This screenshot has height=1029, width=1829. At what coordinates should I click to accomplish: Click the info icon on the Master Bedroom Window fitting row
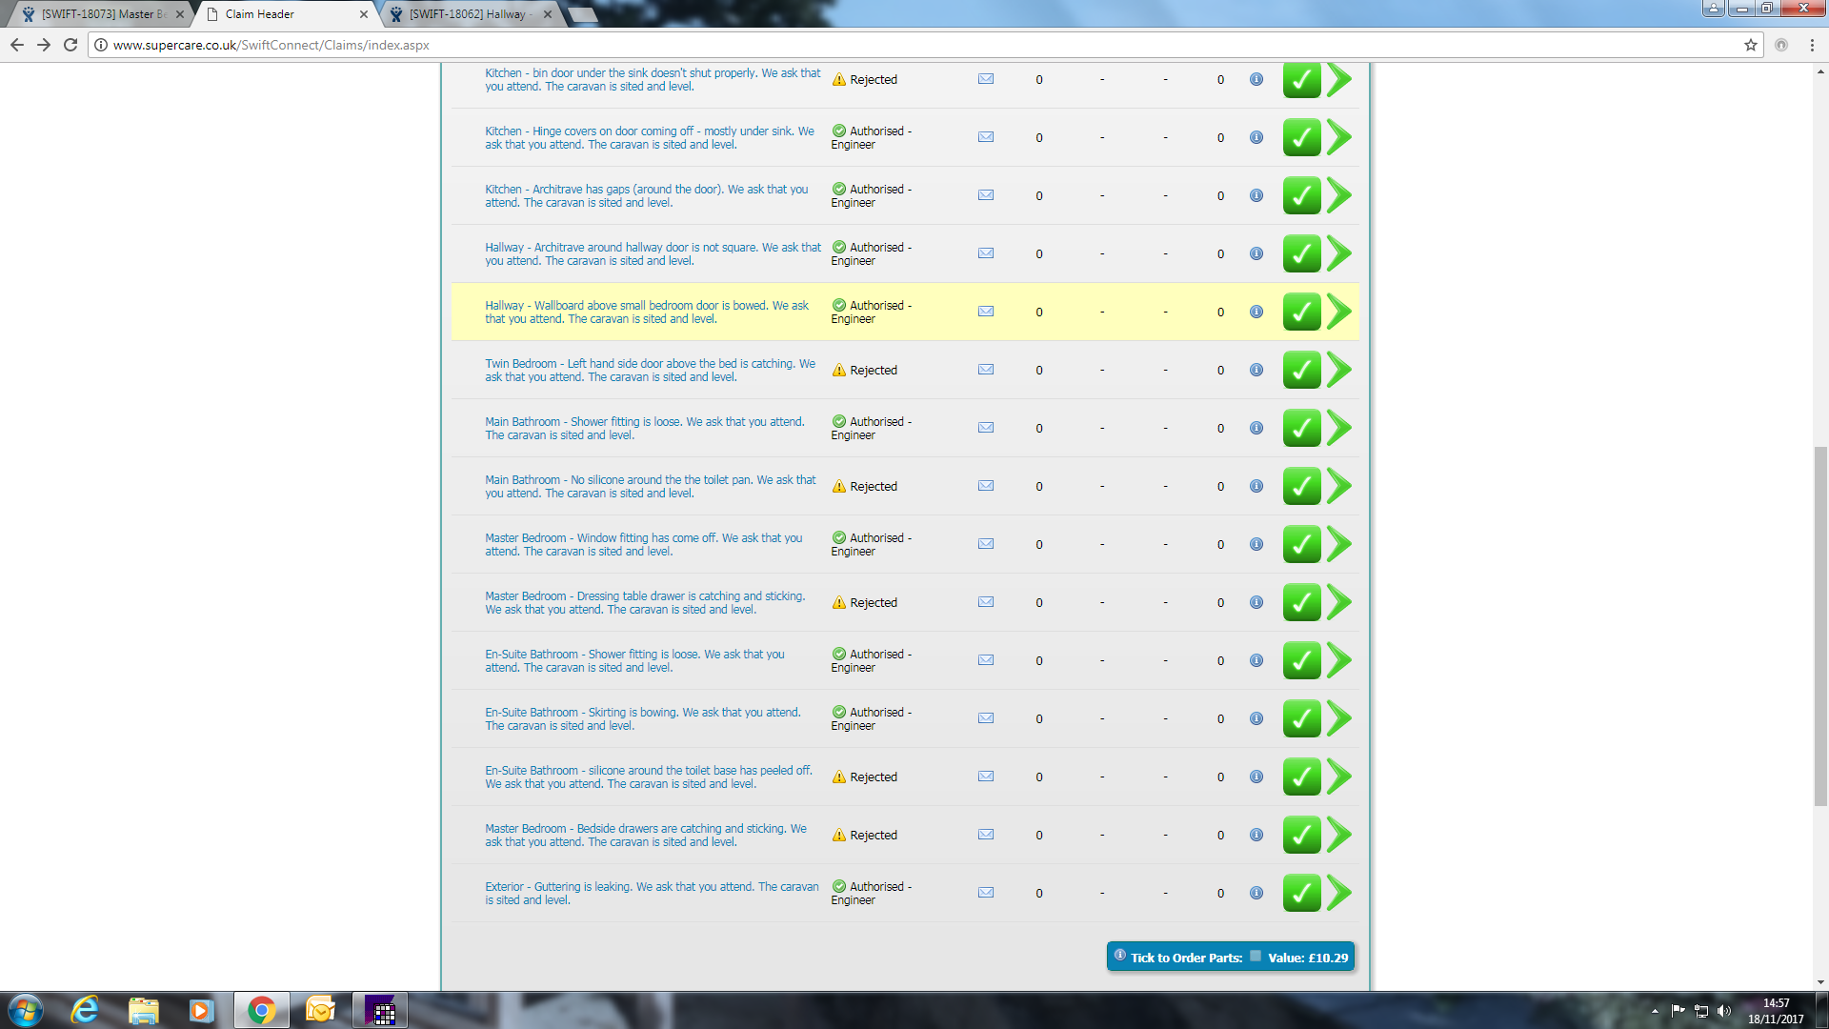[1256, 544]
